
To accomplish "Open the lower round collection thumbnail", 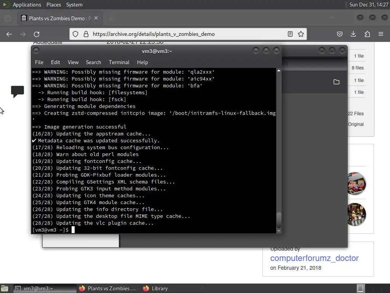I will (356, 214).
